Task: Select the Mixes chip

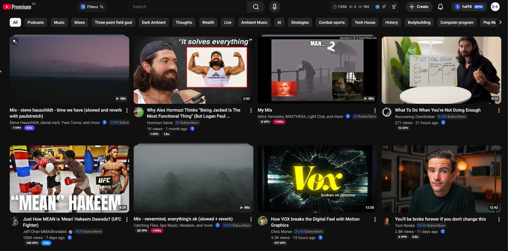Action: click(x=80, y=22)
